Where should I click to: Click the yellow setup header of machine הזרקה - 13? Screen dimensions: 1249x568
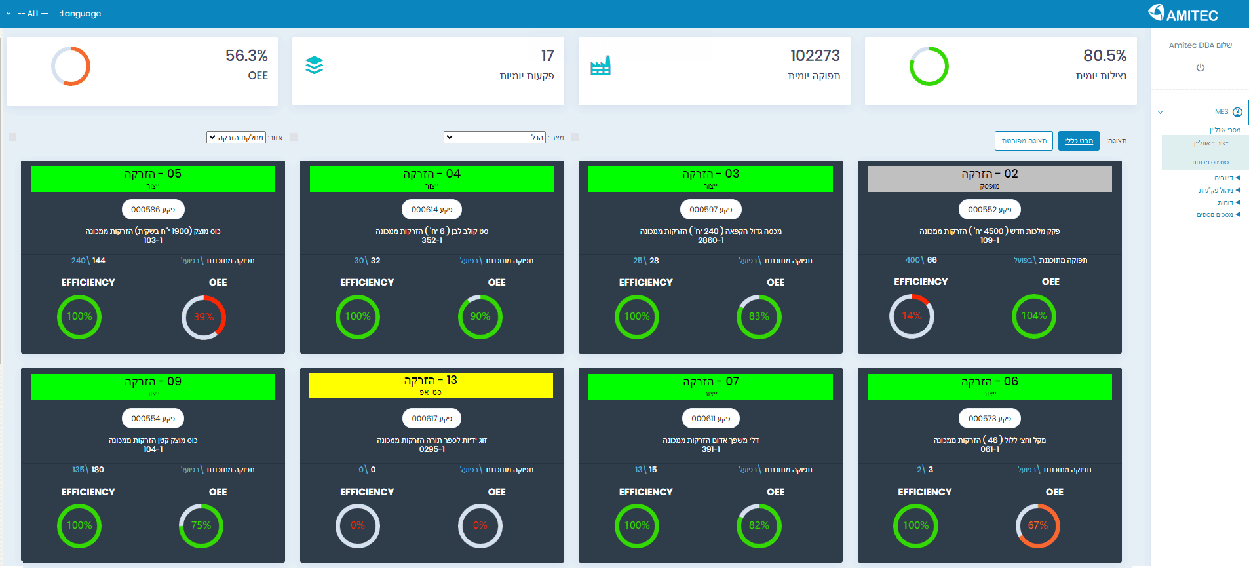pyautogui.click(x=431, y=385)
